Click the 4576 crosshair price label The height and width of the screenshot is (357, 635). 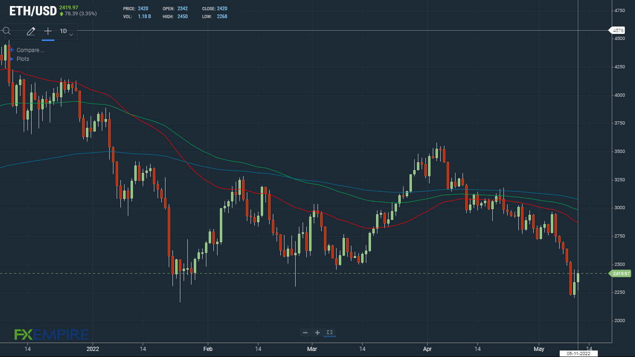coord(618,30)
